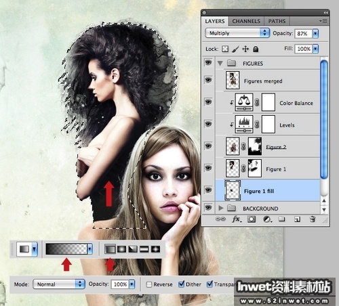Click the Figure 2 mask link icon
This screenshot has width=339, height=306.
coord(243,146)
